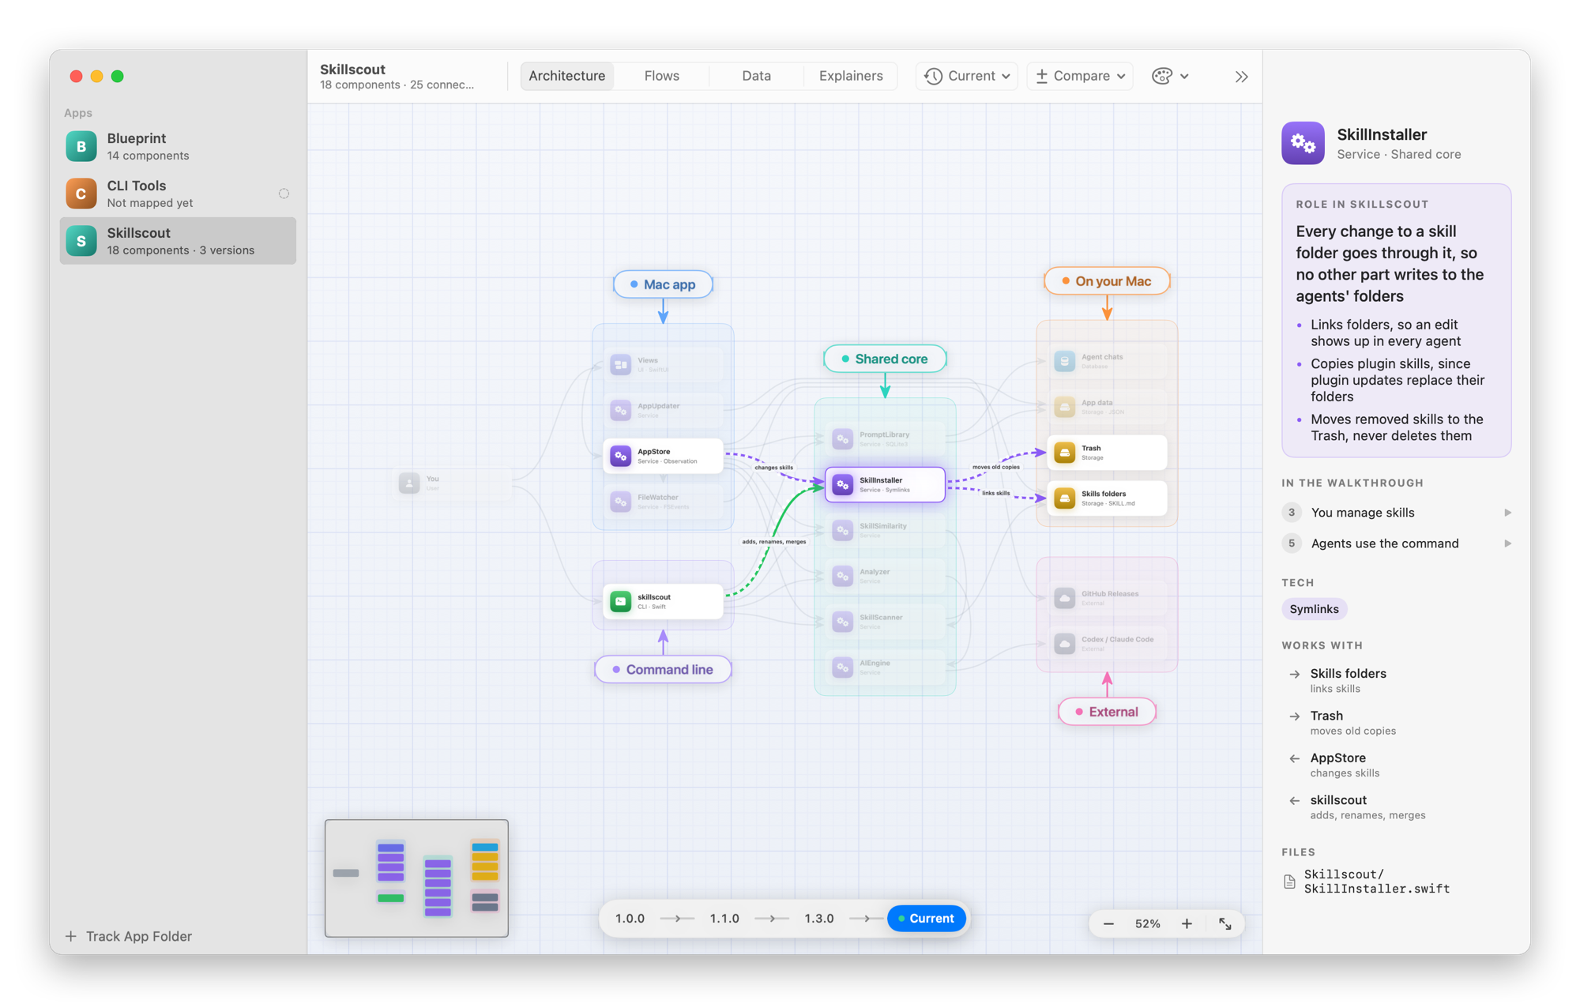Image resolution: width=1580 pixels, height=1004 pixels.
Task: Click the AppStore node icon
Action: pyautogui.click(x=621, y=456)
